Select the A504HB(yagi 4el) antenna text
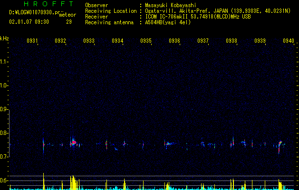The image size is (299, 190). tap(168, 22)
